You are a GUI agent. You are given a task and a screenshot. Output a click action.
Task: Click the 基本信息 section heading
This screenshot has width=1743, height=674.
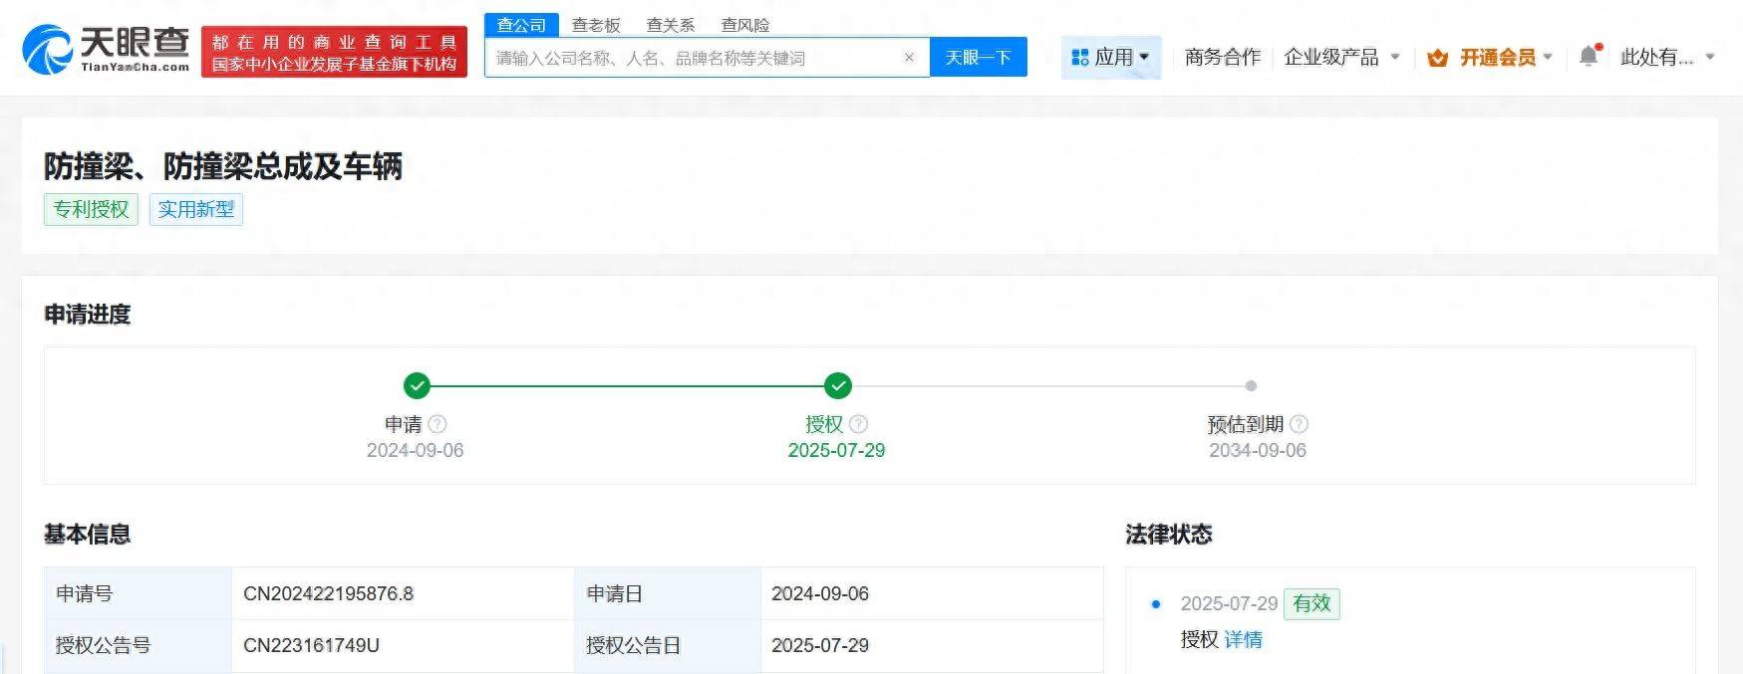[x=88, y=535]
